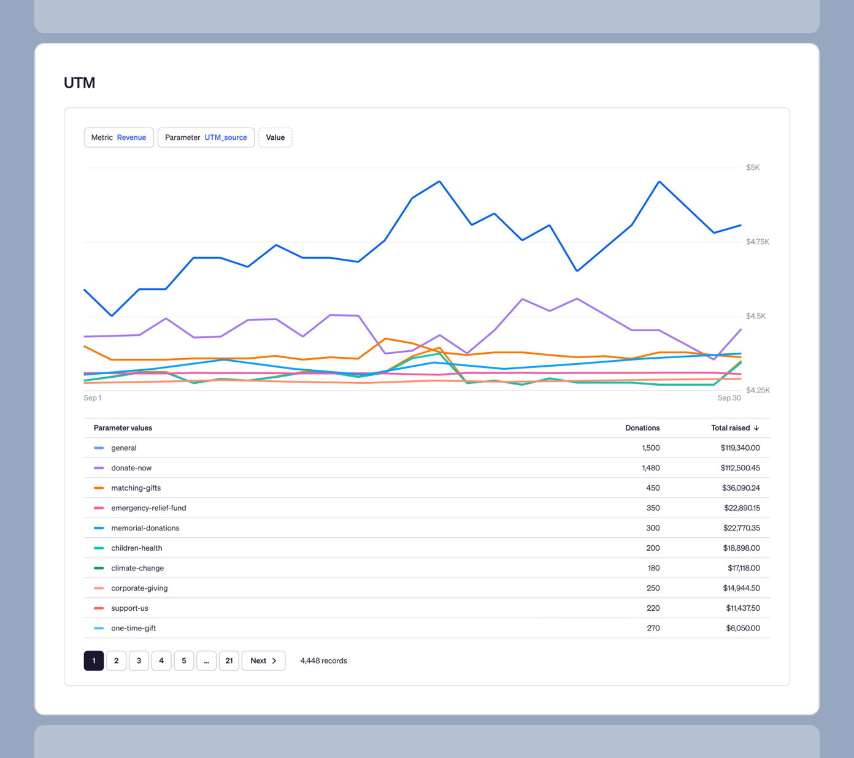Viewport: 854px width, 758px height.
Task: Sort by Total raised arrow icon
Action: pos(756,428)
